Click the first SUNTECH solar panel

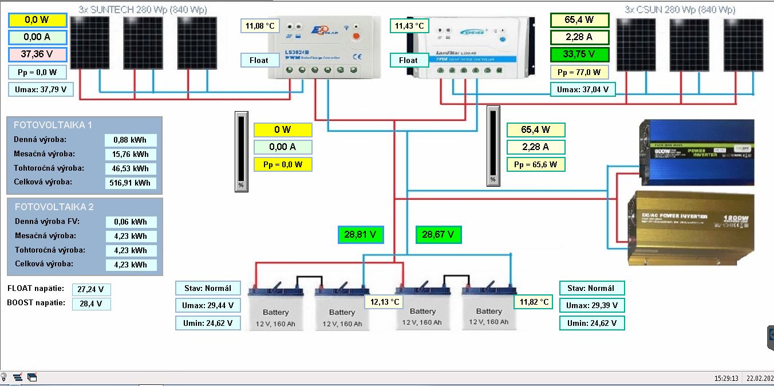pyautogui.click(x=89, y=42)
